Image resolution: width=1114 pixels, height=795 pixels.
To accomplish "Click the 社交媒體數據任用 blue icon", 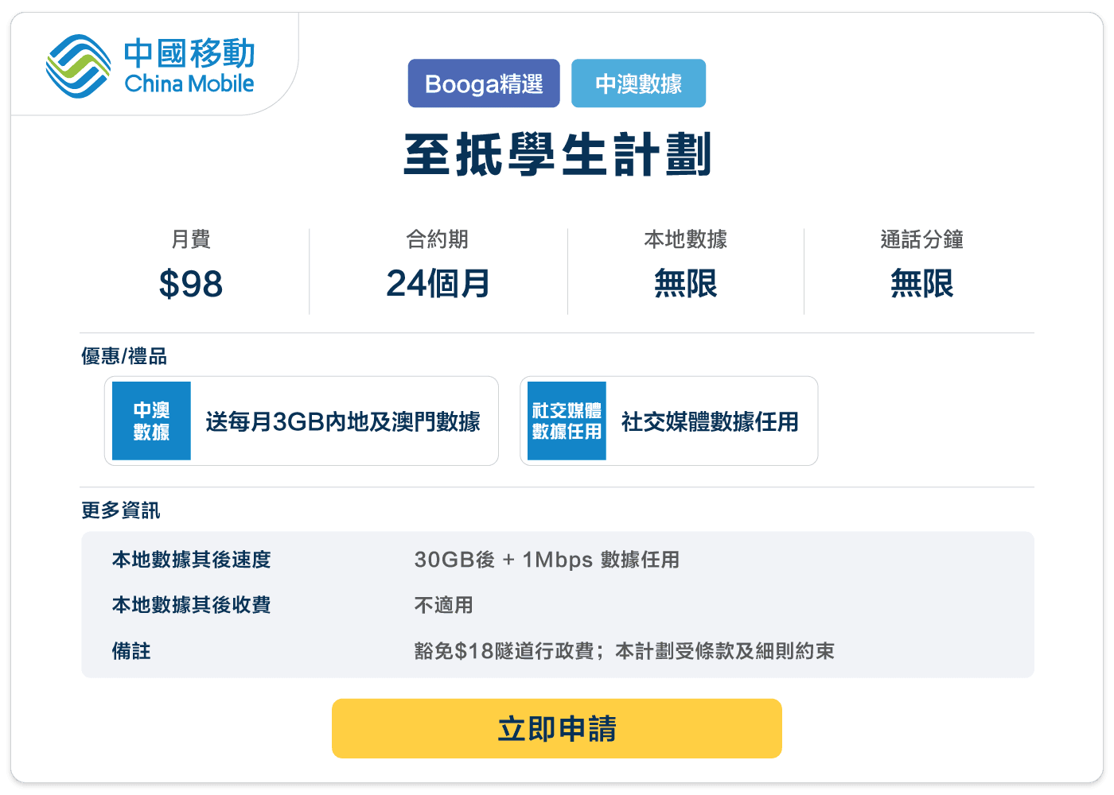I will tap(566, 421).
